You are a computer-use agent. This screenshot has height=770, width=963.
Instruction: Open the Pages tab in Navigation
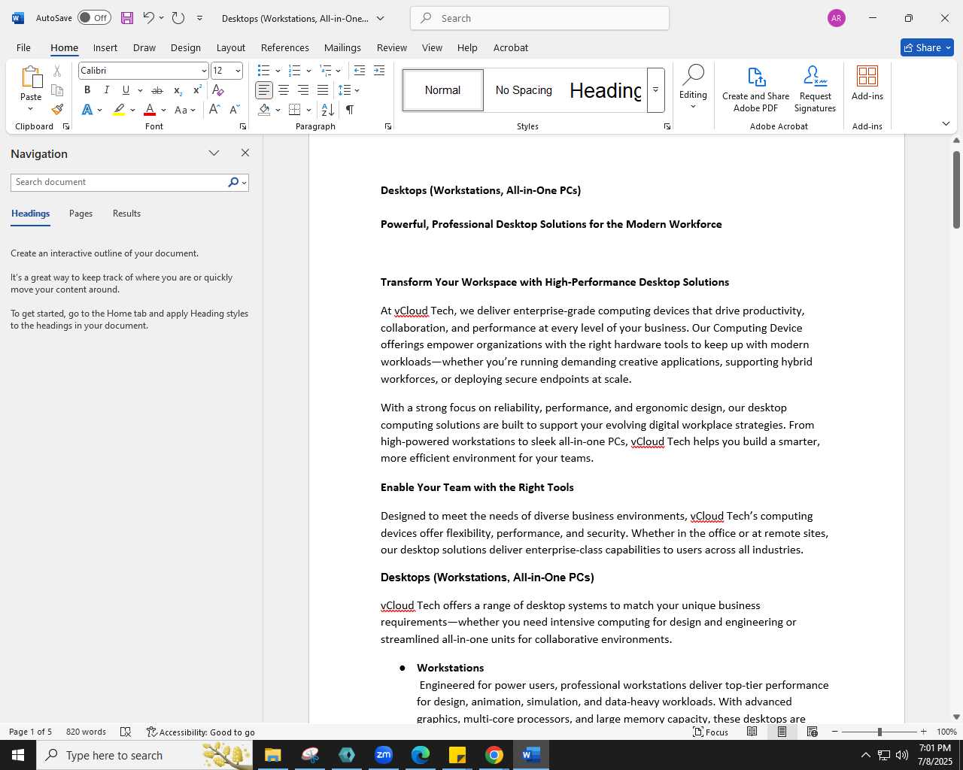click(x=81, y=214)
